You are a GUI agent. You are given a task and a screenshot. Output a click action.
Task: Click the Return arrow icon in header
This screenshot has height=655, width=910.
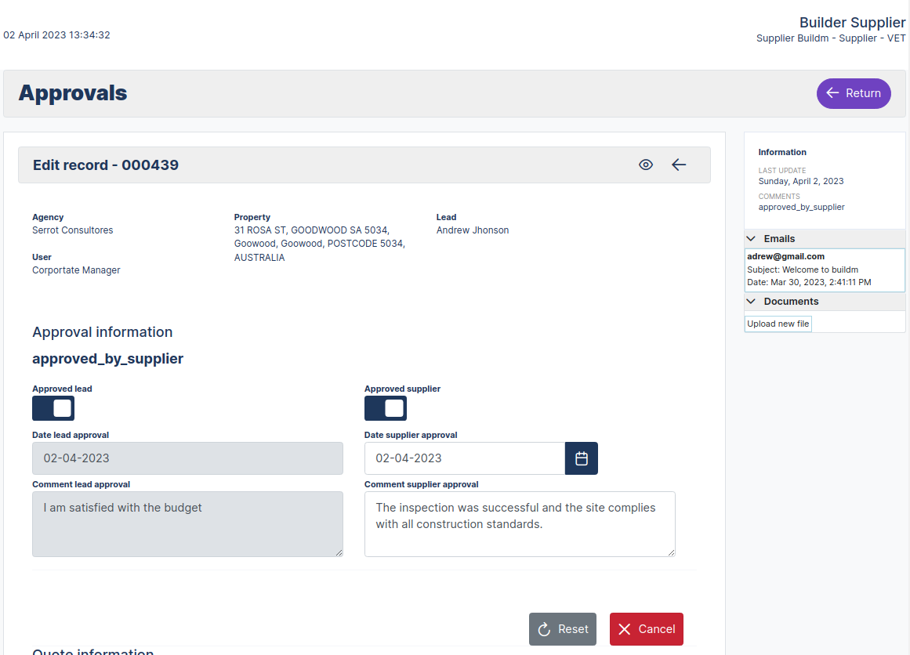coord(832,93)
